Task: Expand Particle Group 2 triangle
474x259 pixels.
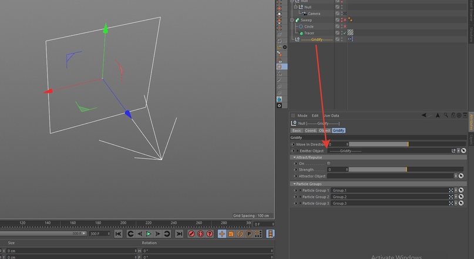Action: [300, 197]
